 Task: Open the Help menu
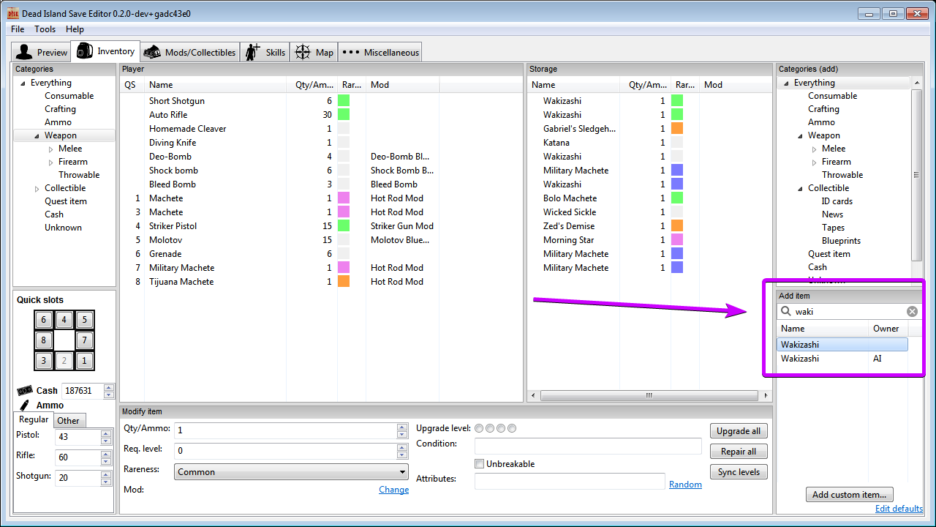pyautogui.click(x=75, y=29)
